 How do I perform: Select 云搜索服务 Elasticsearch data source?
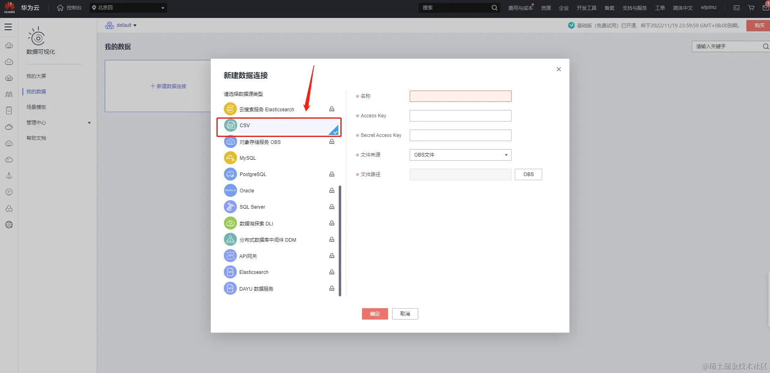(279, 109)
